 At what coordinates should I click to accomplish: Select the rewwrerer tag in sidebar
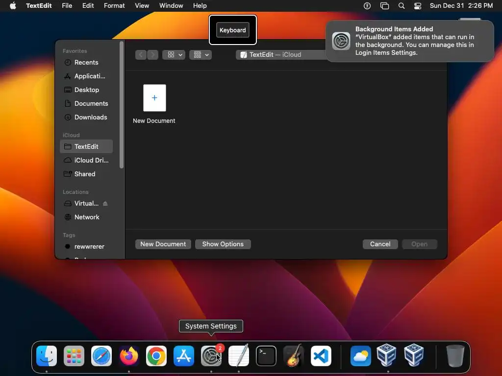tap(86, 247)
